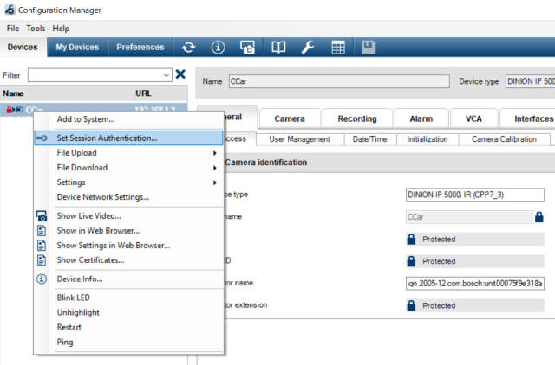Screen dimensions: 555x365
Task: Click the lock icon beside CCar name field
Action: pos(539,216)
